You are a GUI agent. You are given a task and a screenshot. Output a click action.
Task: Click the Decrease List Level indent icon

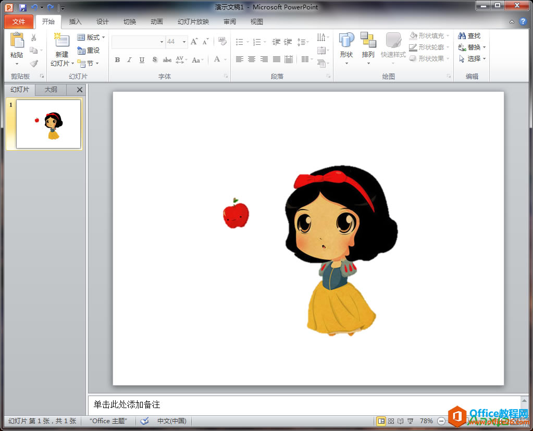[276, 42]
